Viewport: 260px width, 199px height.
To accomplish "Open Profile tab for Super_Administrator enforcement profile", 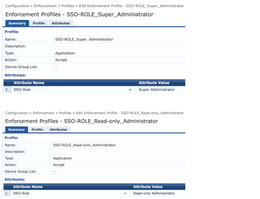I will tap(39, 23).
